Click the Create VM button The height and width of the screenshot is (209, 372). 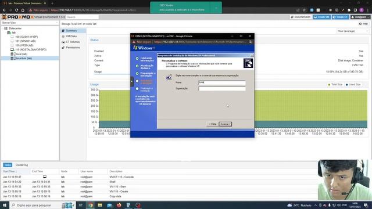click(321, 17)
